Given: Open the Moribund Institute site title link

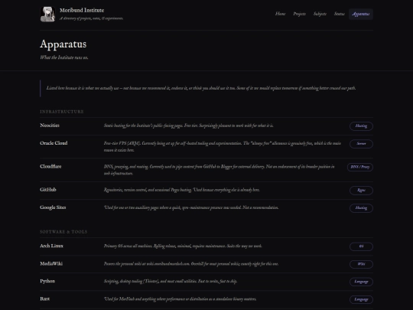Looking at the screenshot, I should pyautogui.click(x=82, y=10).
